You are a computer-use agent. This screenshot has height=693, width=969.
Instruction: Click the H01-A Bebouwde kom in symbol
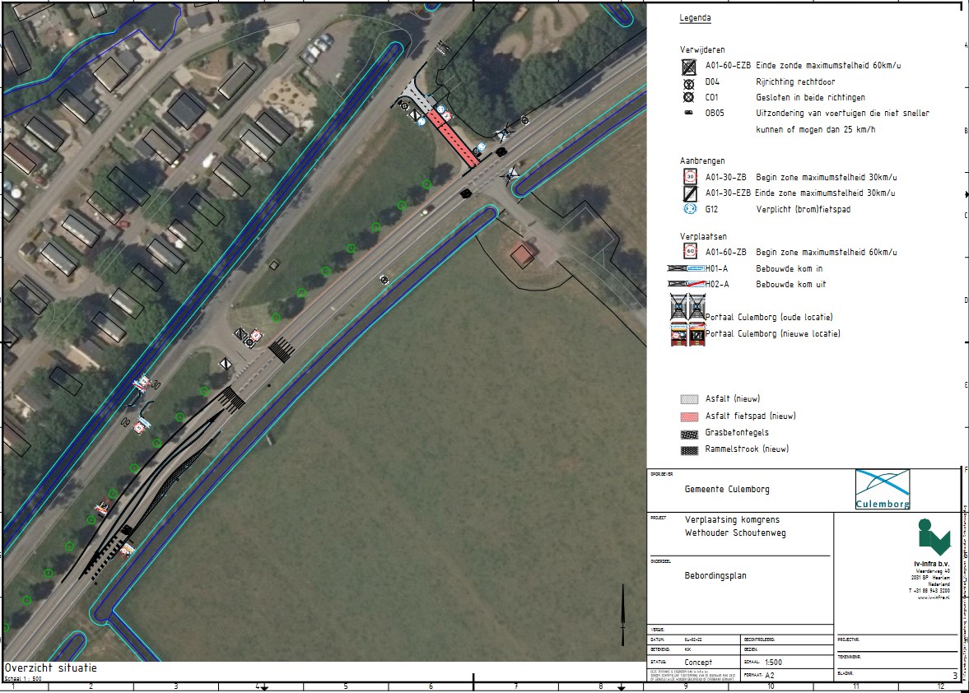coord(687,268)
